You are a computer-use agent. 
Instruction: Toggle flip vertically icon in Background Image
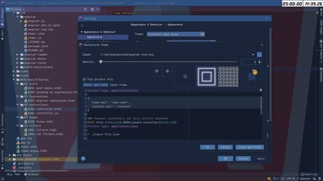pyautogui.click(x=167, y=71)
